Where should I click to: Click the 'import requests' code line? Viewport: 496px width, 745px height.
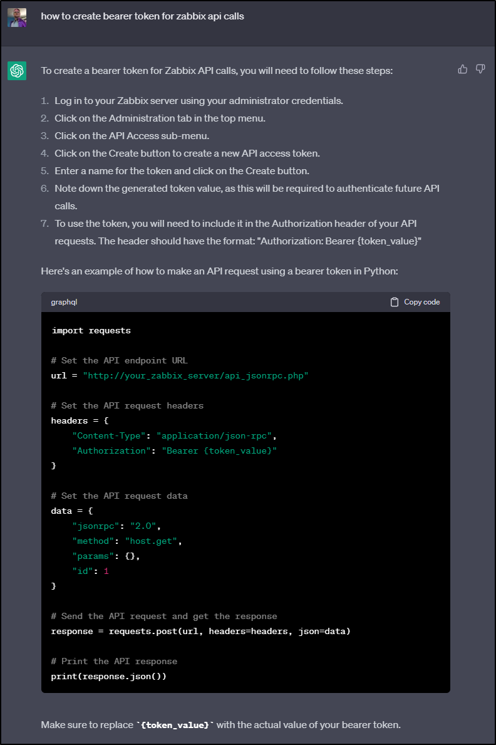[x=91, y=331]
